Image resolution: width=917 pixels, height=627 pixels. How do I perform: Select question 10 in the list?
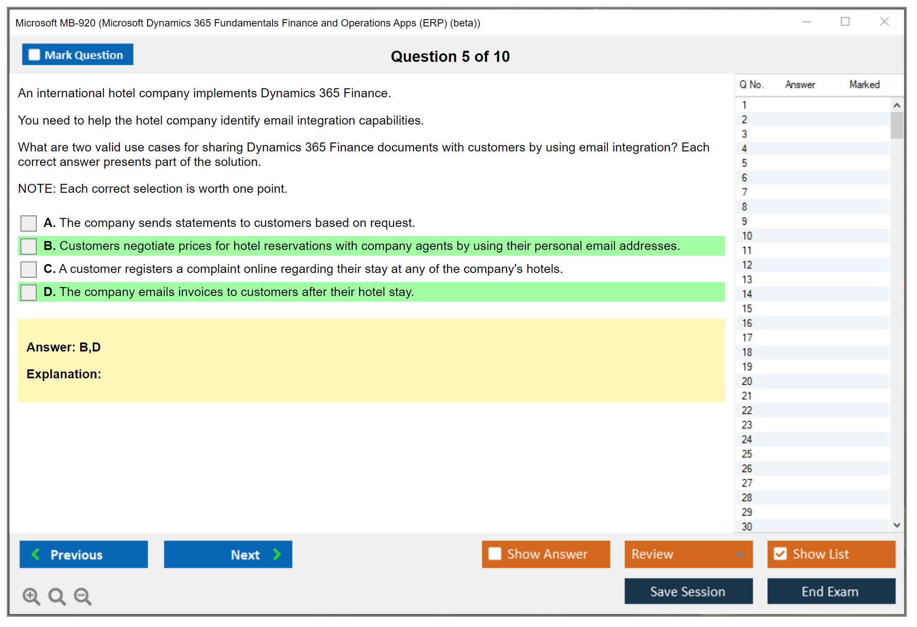(x=747, y=236)
